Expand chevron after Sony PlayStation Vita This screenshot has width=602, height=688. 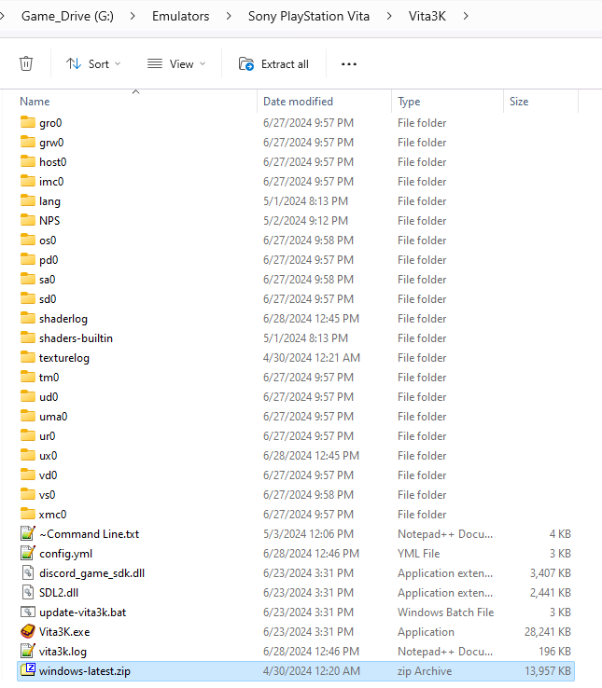(389, 16)
